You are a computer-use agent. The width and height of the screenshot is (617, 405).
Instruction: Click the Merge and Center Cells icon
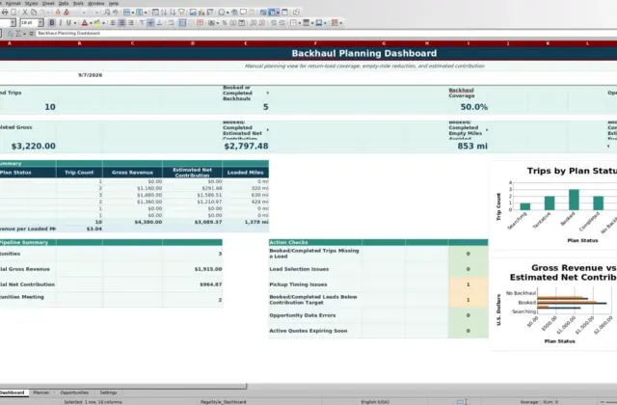(x=182, y=23)
